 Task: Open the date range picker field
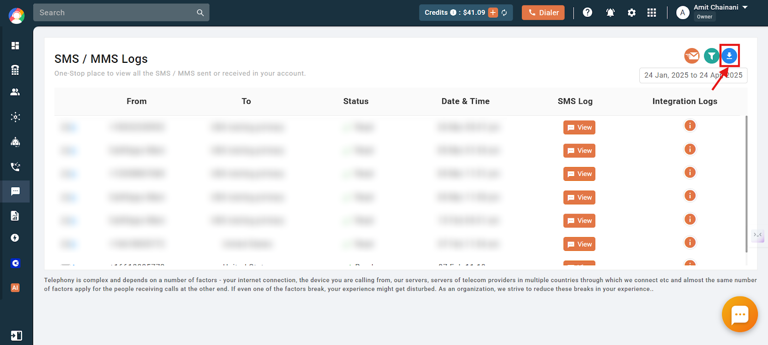693,75
